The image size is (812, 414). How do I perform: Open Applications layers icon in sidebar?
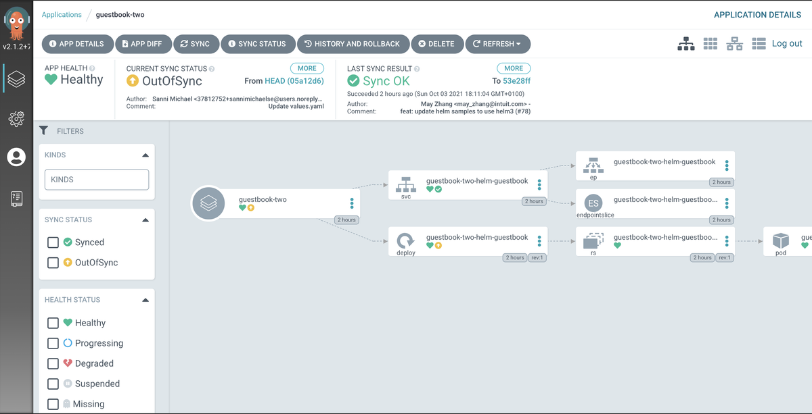point(16,80)
